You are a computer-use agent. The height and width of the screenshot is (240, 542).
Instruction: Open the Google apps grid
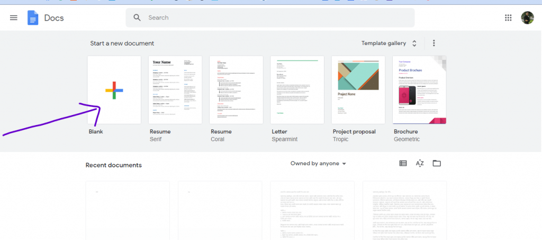[x=508, y=17]
